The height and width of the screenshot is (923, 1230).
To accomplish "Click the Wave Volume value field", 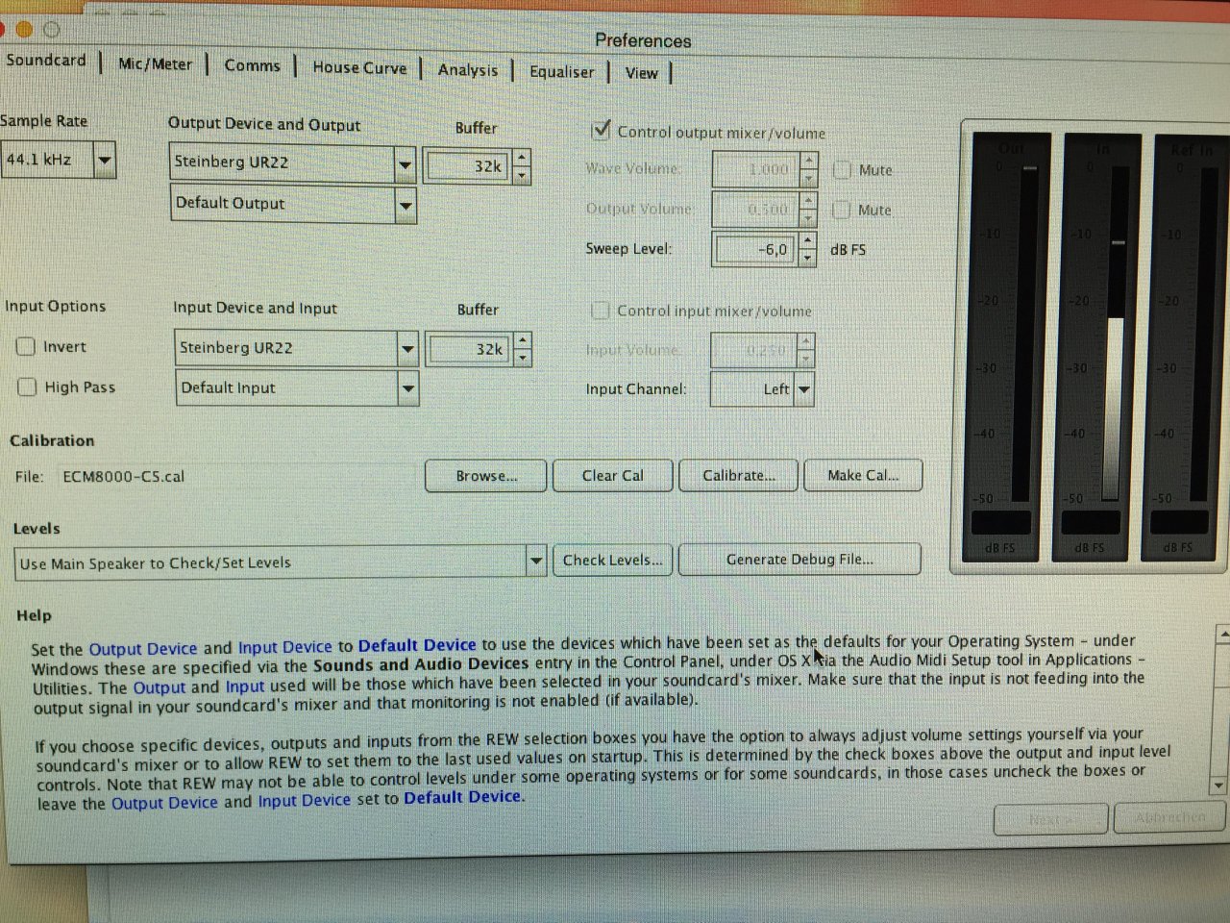I will click(757, 169).
